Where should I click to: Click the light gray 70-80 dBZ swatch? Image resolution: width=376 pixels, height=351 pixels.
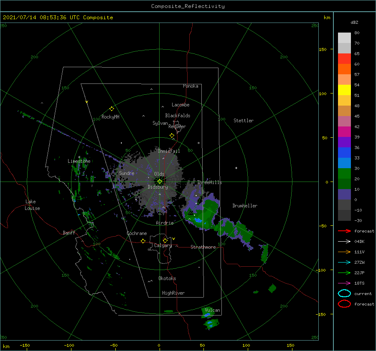pos(344,38)
